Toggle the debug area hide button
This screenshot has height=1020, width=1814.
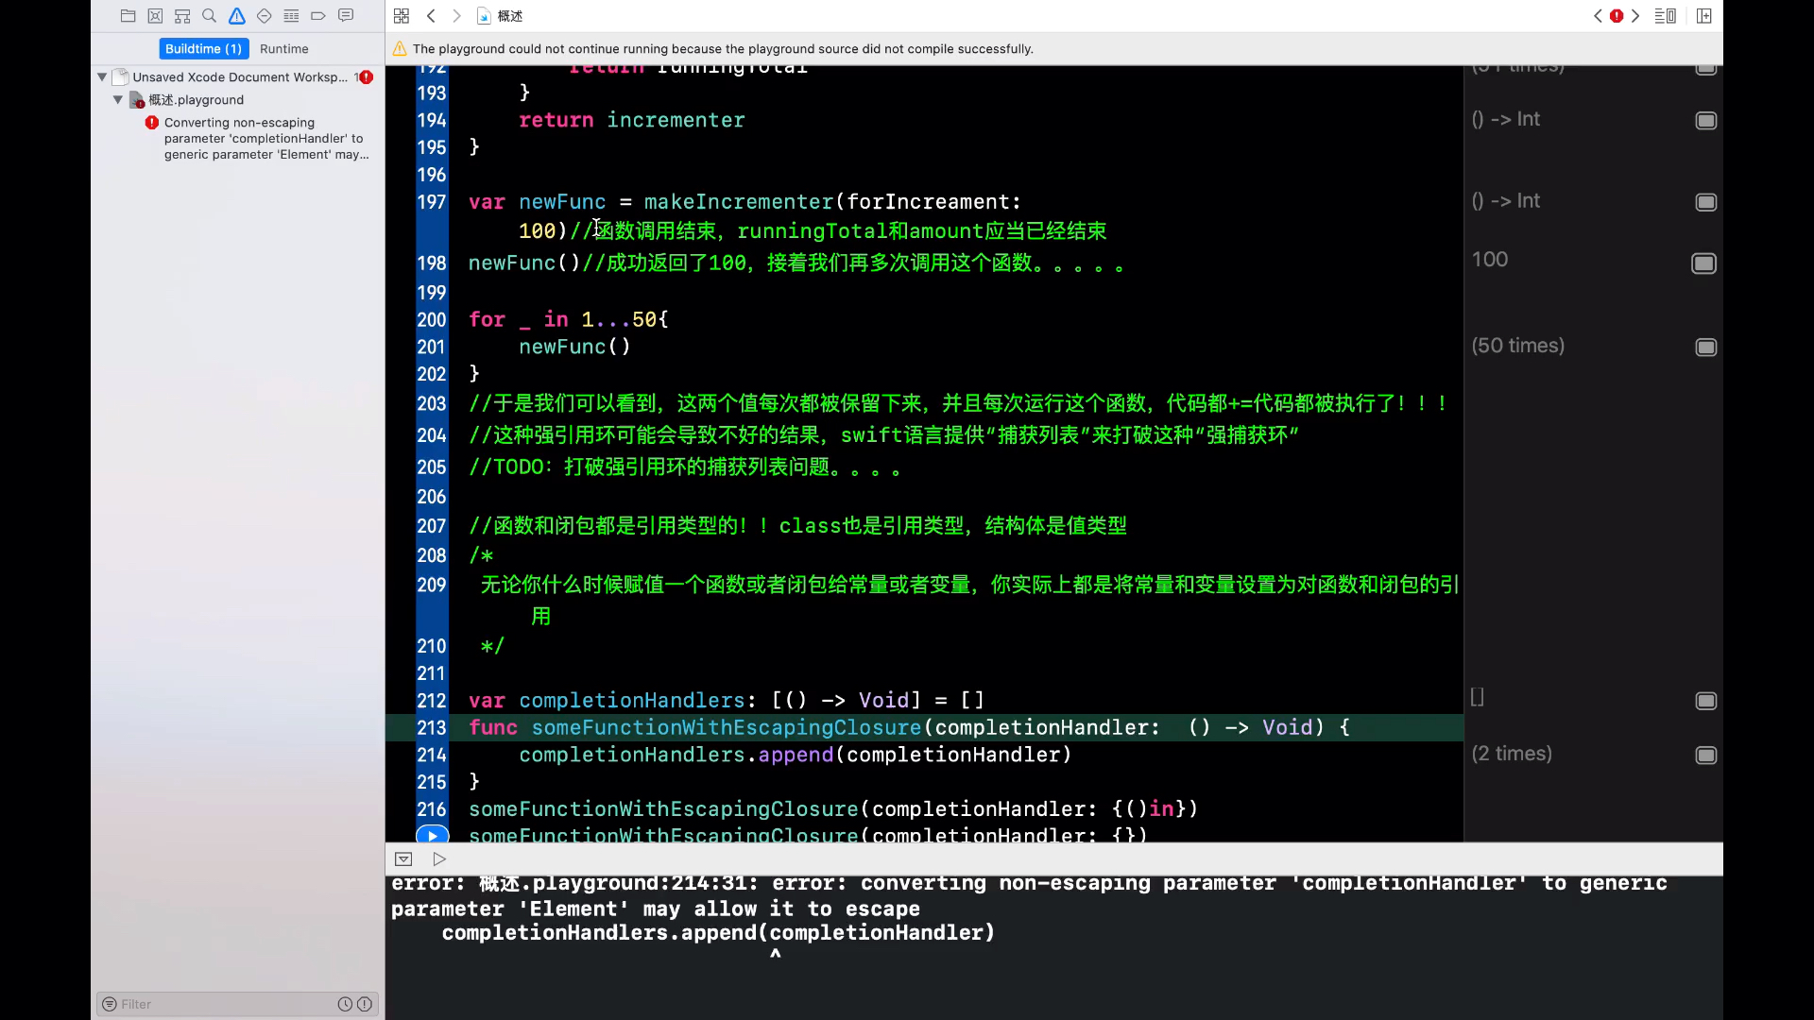pos(403,858)
